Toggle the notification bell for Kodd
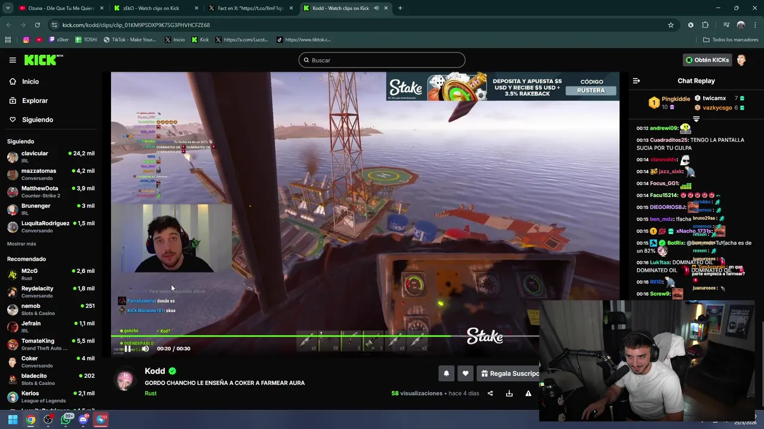 click(446, 374)
